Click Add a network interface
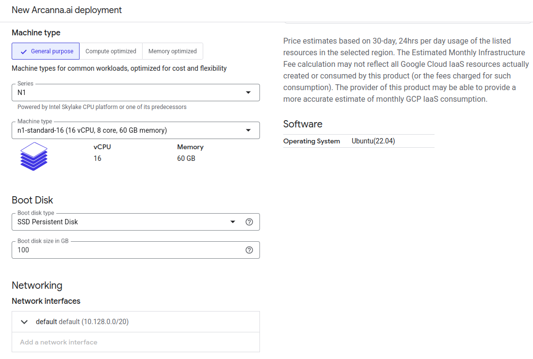 [59, 342]
